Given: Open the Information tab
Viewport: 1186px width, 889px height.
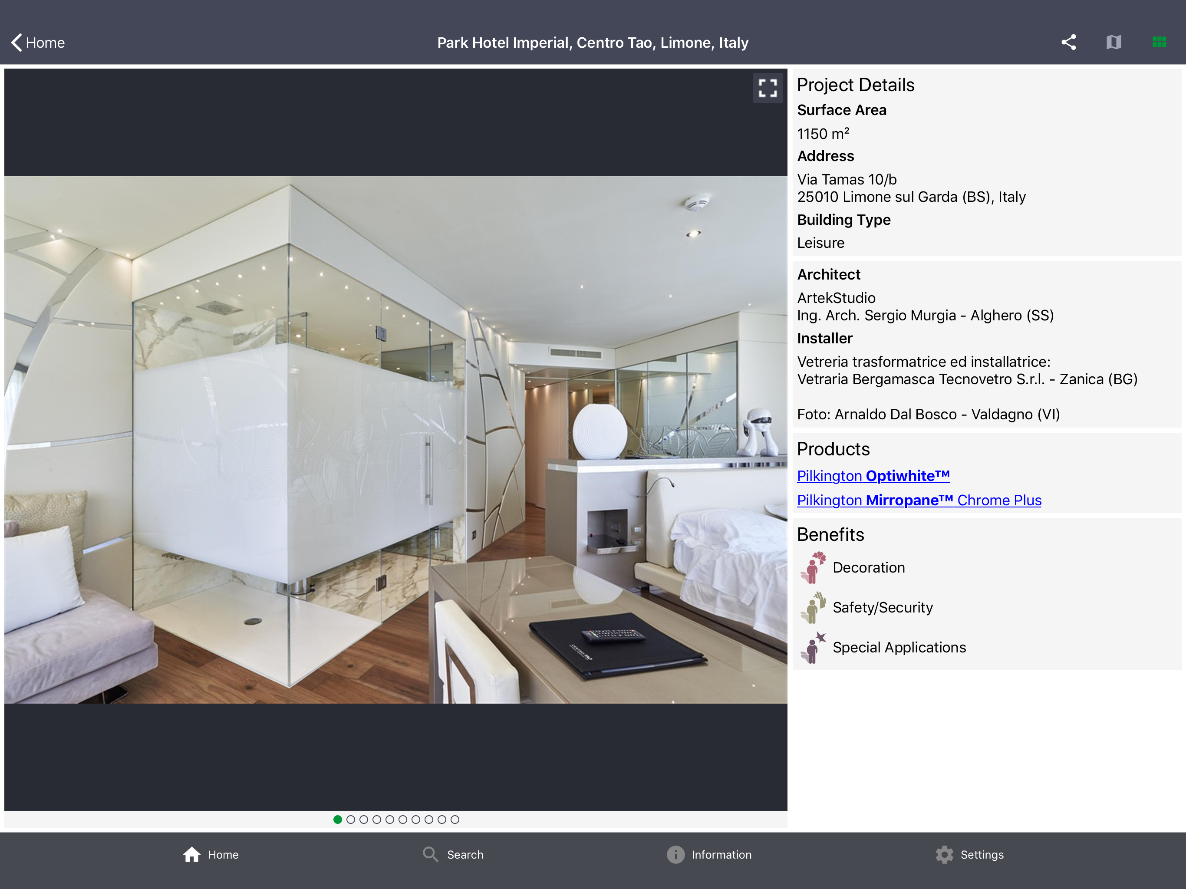Looking at the screenshot, I should [x=709, y=855].
